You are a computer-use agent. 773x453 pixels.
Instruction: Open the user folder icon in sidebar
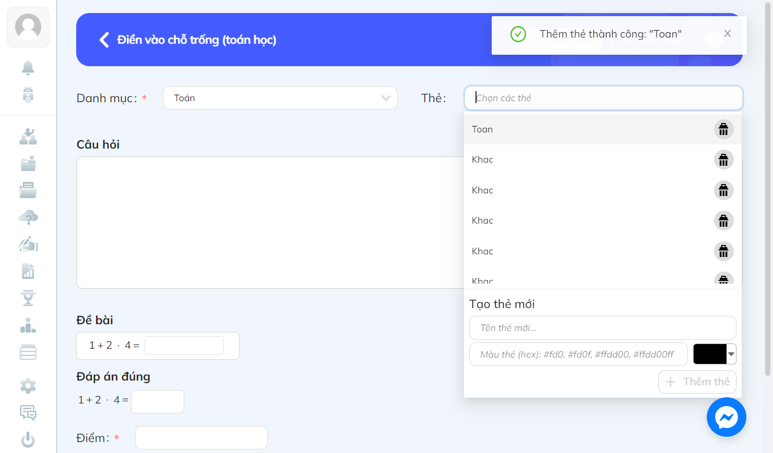(x=28, y=164)
